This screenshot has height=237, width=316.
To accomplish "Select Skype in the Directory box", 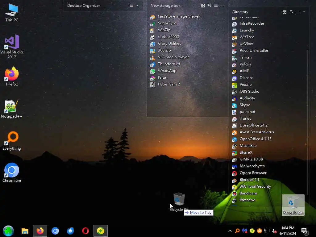I will (x=241, y=105).
